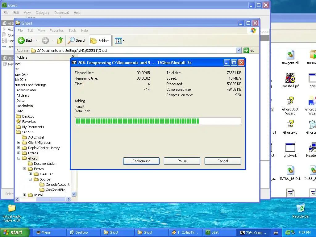Collapse the Extras node under Ghost

[25, 169]
